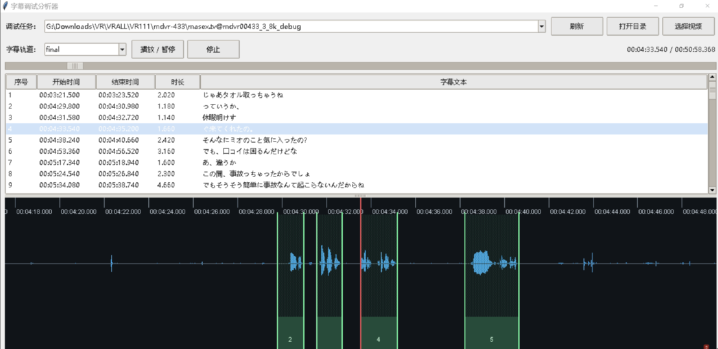Sort by the 序号 column header
Screen dimensions: 718x349
pos(21,82)
